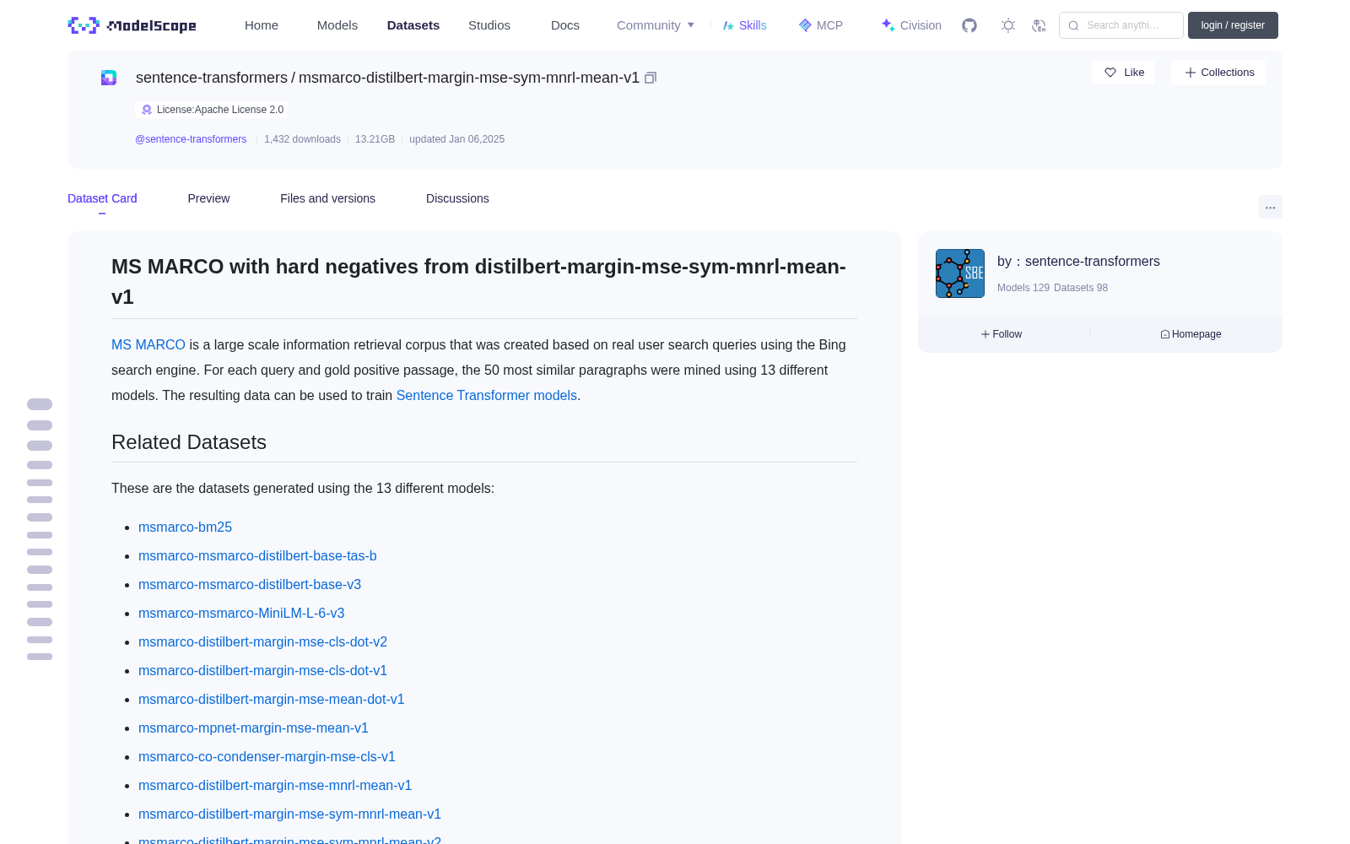
Task: Click the heart icon on Like
Action: pyautogui.click(x=1110, y=73)
